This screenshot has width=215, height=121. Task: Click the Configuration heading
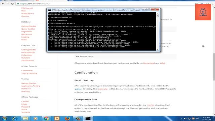(86, 73)
